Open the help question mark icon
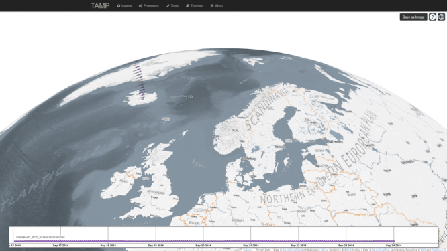The image size is (447, 251). 432,17
